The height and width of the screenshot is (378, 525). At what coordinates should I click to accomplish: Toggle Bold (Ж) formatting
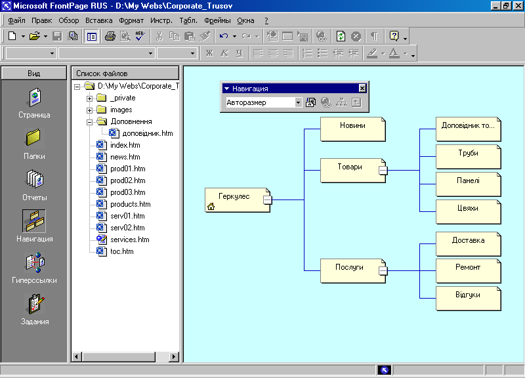[x=209, y=53]
